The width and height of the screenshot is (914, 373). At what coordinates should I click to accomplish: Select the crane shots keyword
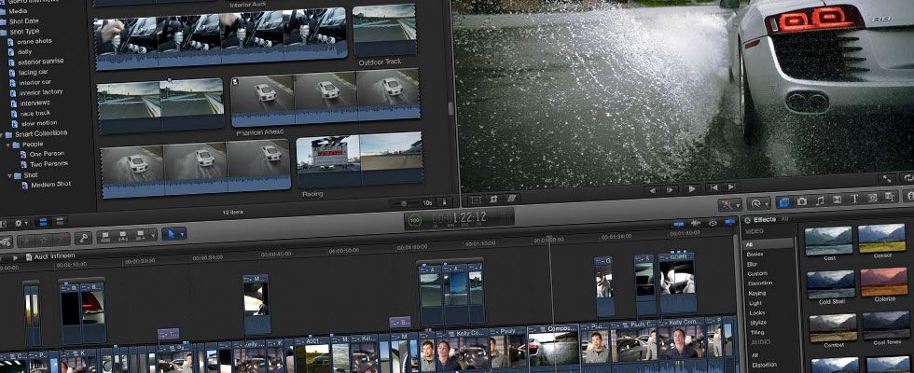click(35, 41)
